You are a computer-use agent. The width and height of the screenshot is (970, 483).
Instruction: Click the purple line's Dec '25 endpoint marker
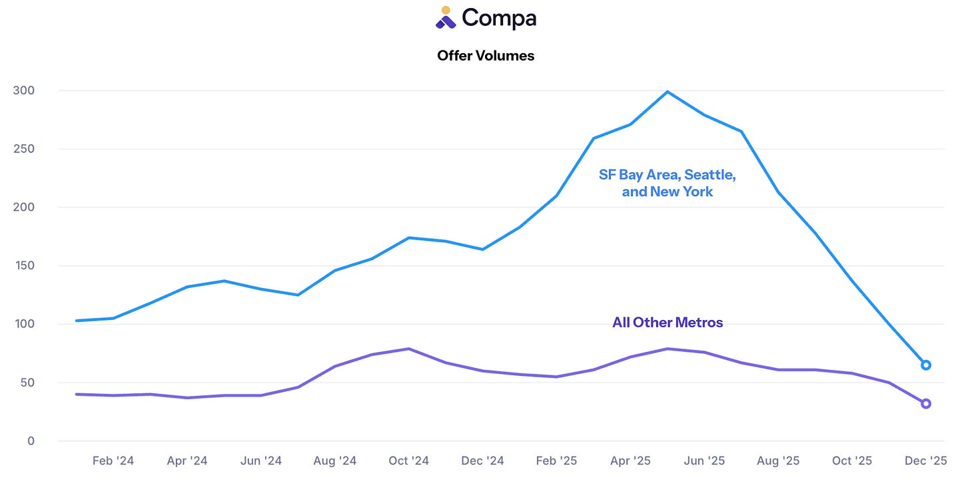[x=925, y=404]
